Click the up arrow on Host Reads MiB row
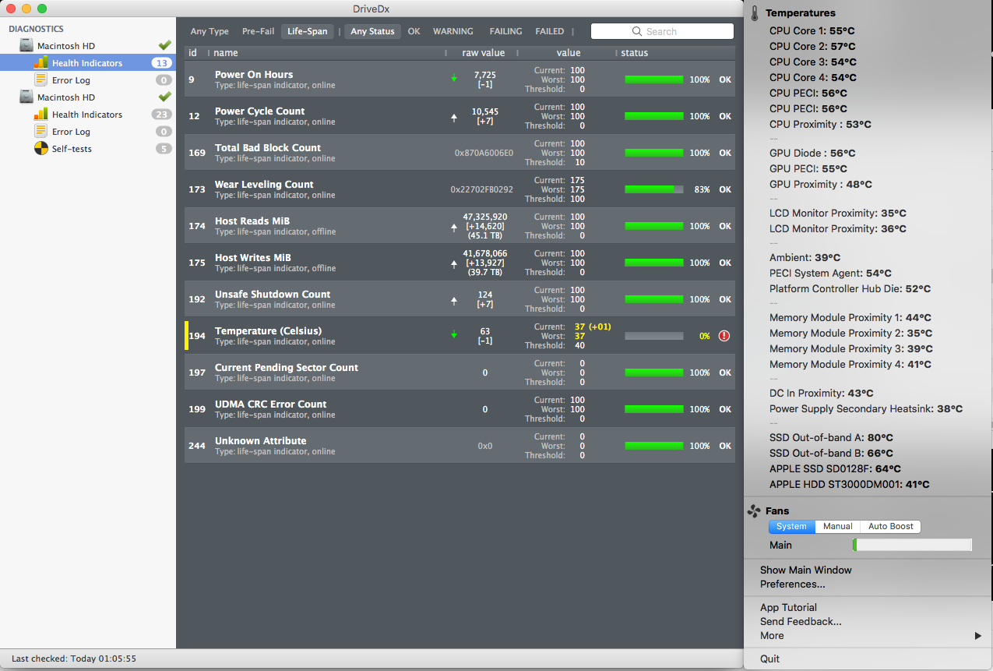 [x=454, y=227]
